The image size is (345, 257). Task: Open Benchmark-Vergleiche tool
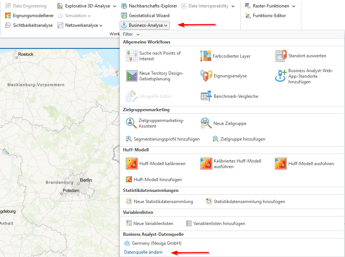coord(229,96)
